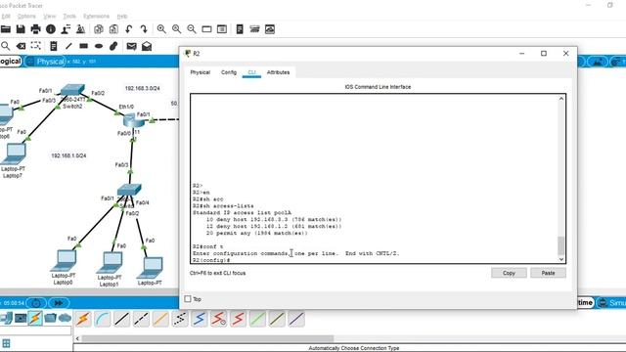Switch to Config tab in R2 window
626x352 pixels.
(229, 72)
